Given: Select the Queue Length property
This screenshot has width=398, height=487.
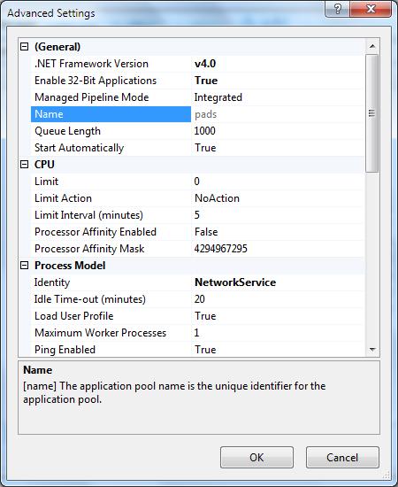Looking at the screenshot, I should click(x=67, y=131).
